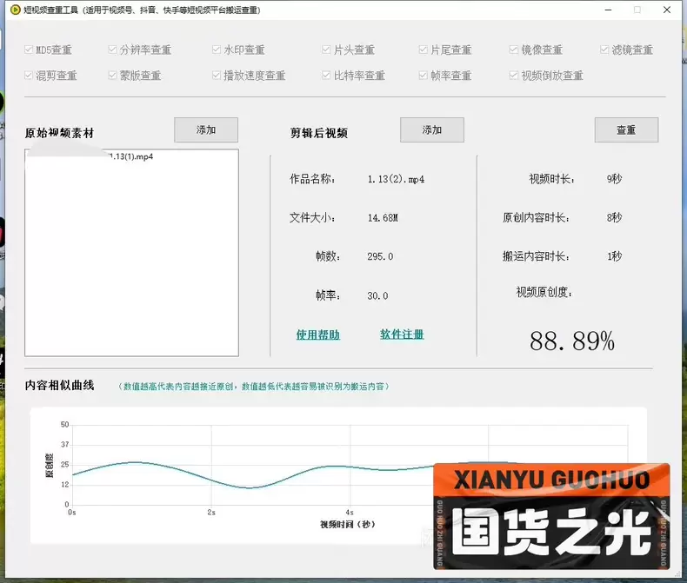
Task: Click the app icon in title bar
Action: coord(16,10)
